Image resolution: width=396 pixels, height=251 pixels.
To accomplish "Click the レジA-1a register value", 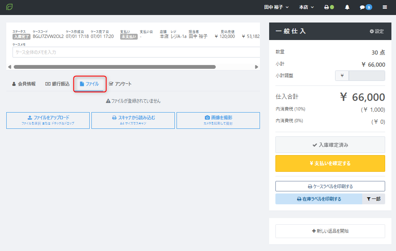I will tap(179, 37).
